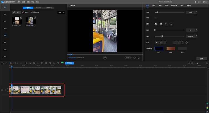Click the speed slider handle
The image size is (209, 113).
(x=157, y=12)
